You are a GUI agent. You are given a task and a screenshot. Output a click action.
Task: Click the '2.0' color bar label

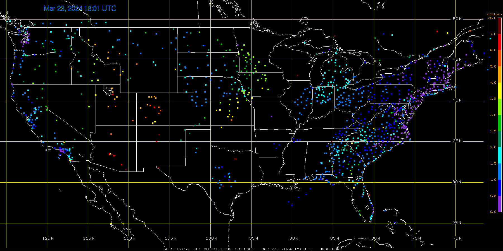tap(493, 147)
